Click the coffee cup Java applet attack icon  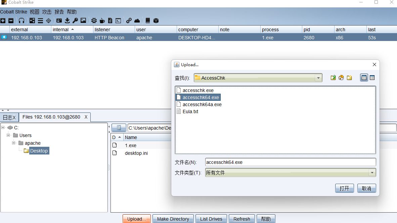coord(102,21)
